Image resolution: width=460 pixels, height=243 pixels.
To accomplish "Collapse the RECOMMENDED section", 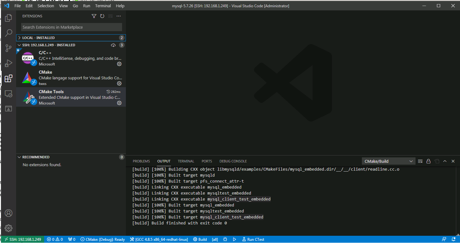I will point(71,157).
